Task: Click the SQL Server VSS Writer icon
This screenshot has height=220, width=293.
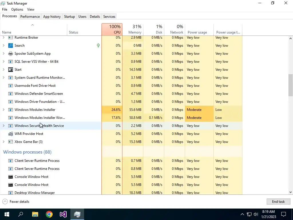Action: [11, 62]
